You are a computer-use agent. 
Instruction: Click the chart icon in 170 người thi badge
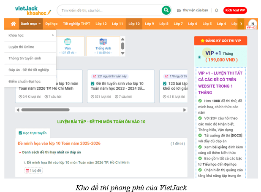(167, 76)
